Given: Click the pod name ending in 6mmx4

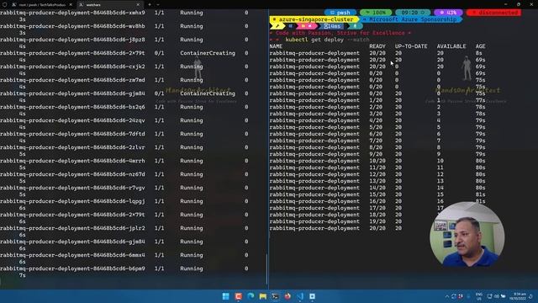Looking at the screenshot, I should pyautogui.click(x=72, y=255).
